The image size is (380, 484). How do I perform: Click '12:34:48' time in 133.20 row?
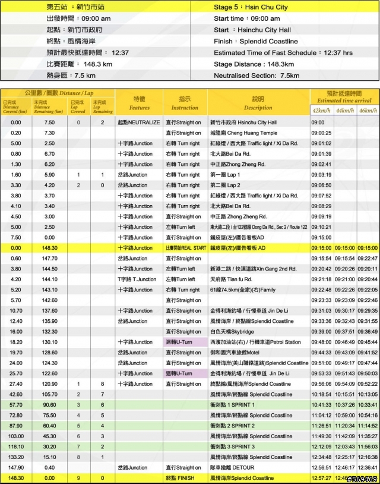pos(321,457)
